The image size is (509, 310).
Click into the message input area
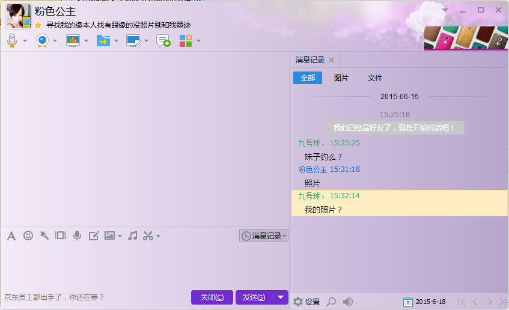pyautogui.click(x=145, y=266)
